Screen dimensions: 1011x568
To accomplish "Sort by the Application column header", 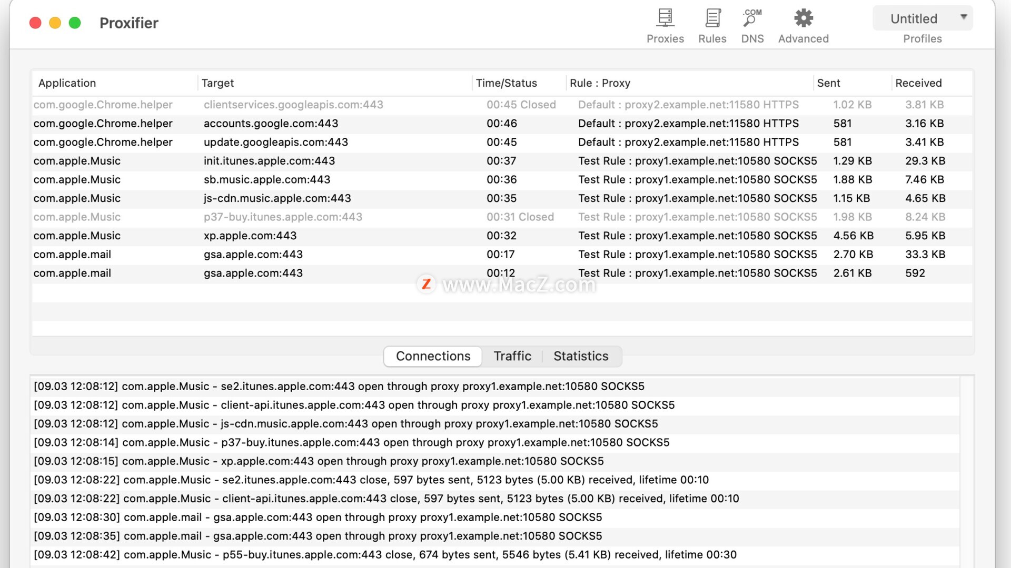I will pos(115,83).
